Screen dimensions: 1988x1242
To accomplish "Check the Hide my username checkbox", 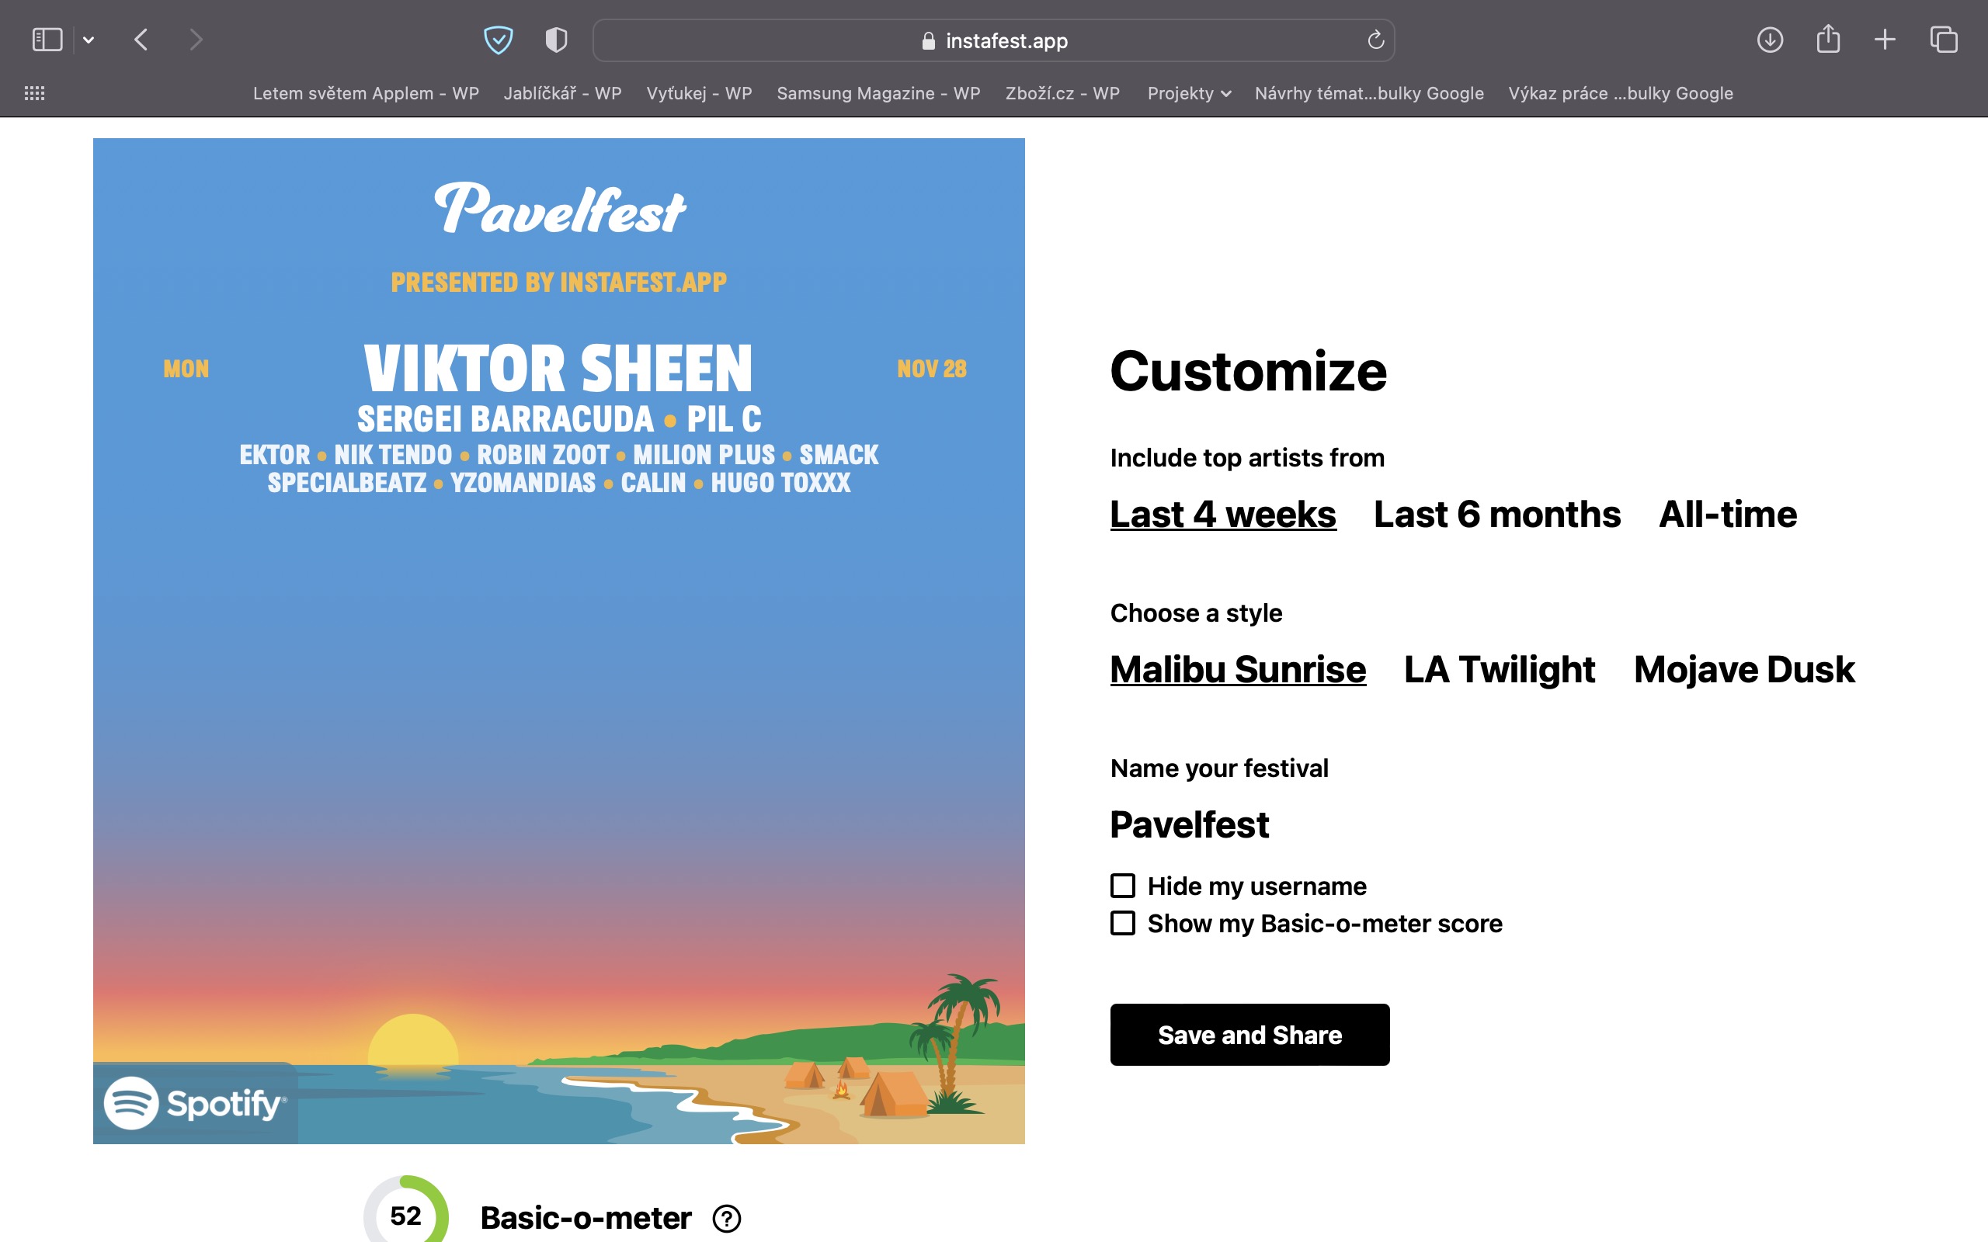I will [x=1123, y=886].
